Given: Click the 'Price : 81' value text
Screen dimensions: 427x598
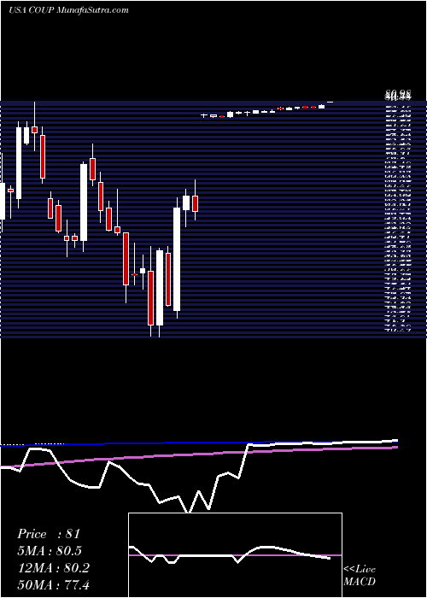Looking at the screenshot, I should pyautogui.click(x=49, y=534).
